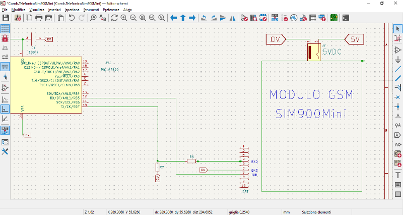
Task: Run electrical rules checker
Action: tap(285, 18)
